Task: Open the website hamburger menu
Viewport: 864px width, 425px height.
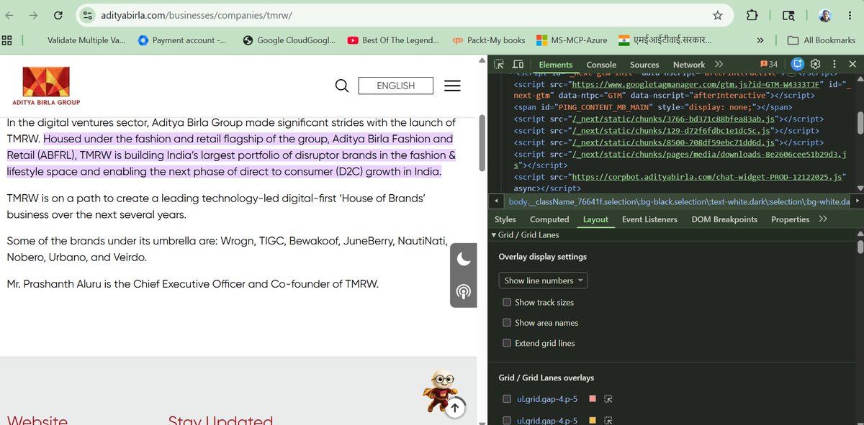Action: pyautogui.click(x=452, y=86)
